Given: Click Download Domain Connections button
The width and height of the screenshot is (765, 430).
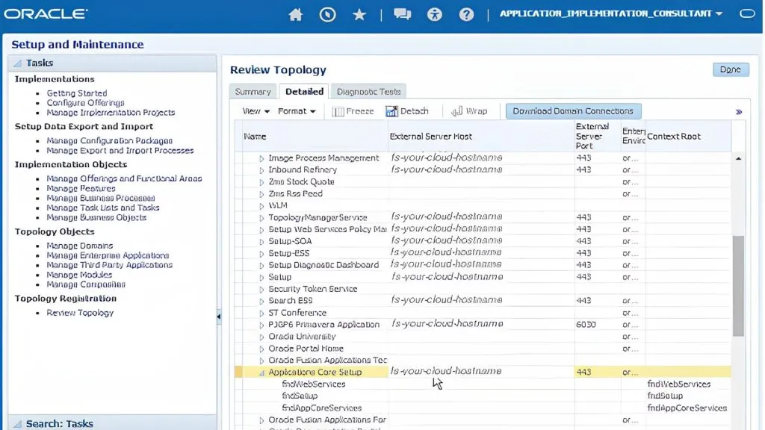Looking at the screenshot, I should [x=573, y=111].
